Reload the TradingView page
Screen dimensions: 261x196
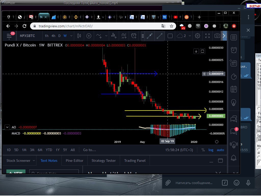point(24,26)
